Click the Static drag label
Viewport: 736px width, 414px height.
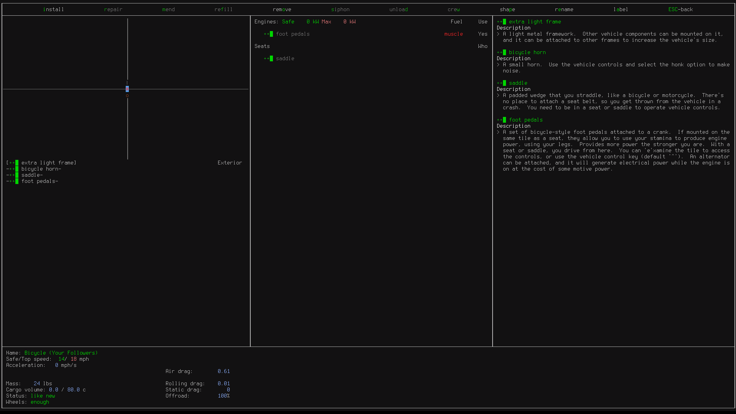click(x=183, y=390)
